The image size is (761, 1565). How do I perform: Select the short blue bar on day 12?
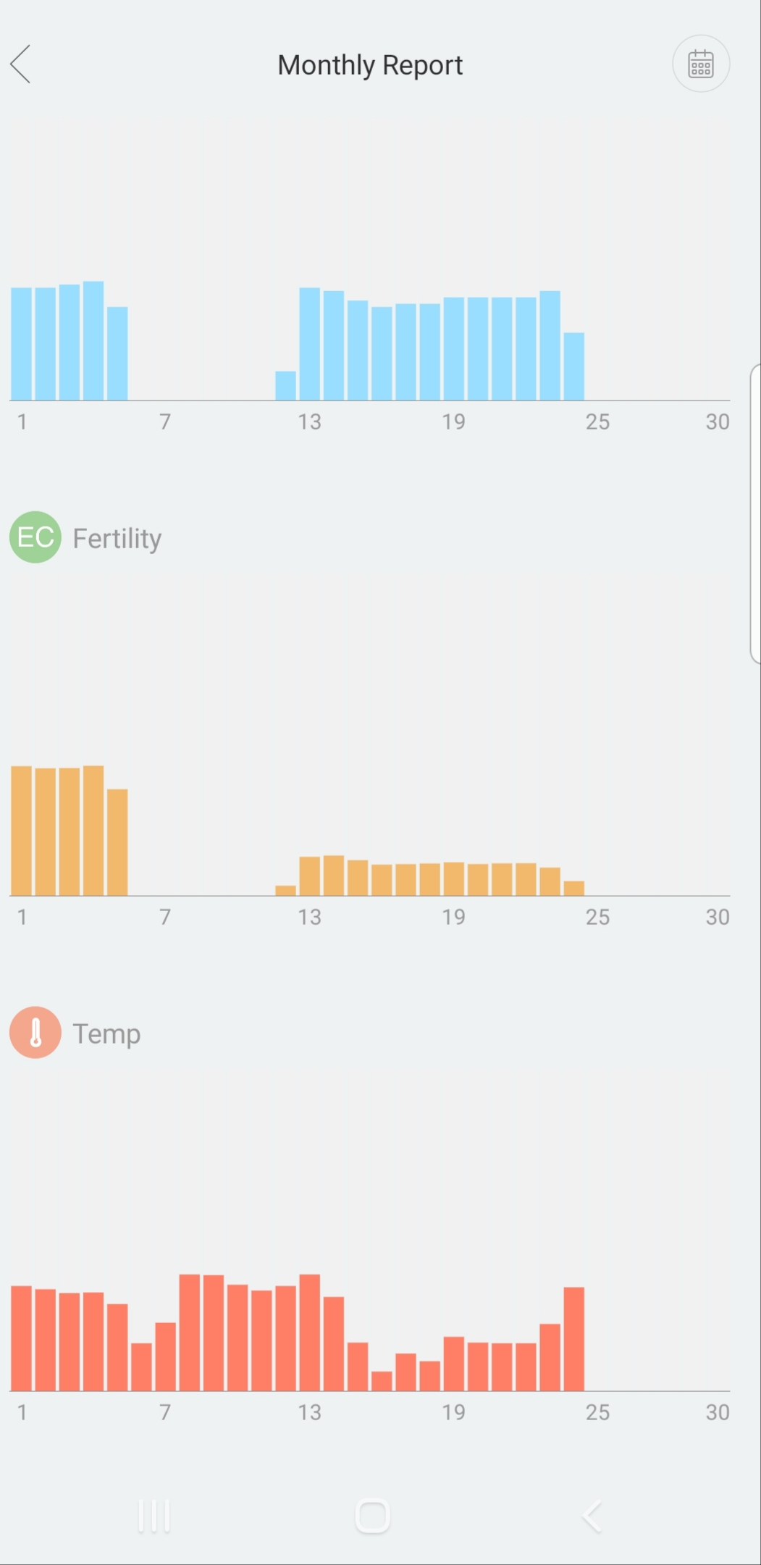pos(285,386)
